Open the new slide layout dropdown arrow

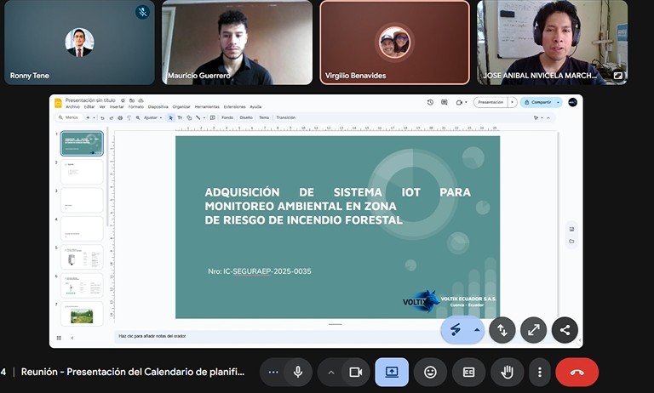(x=95, y=118)
